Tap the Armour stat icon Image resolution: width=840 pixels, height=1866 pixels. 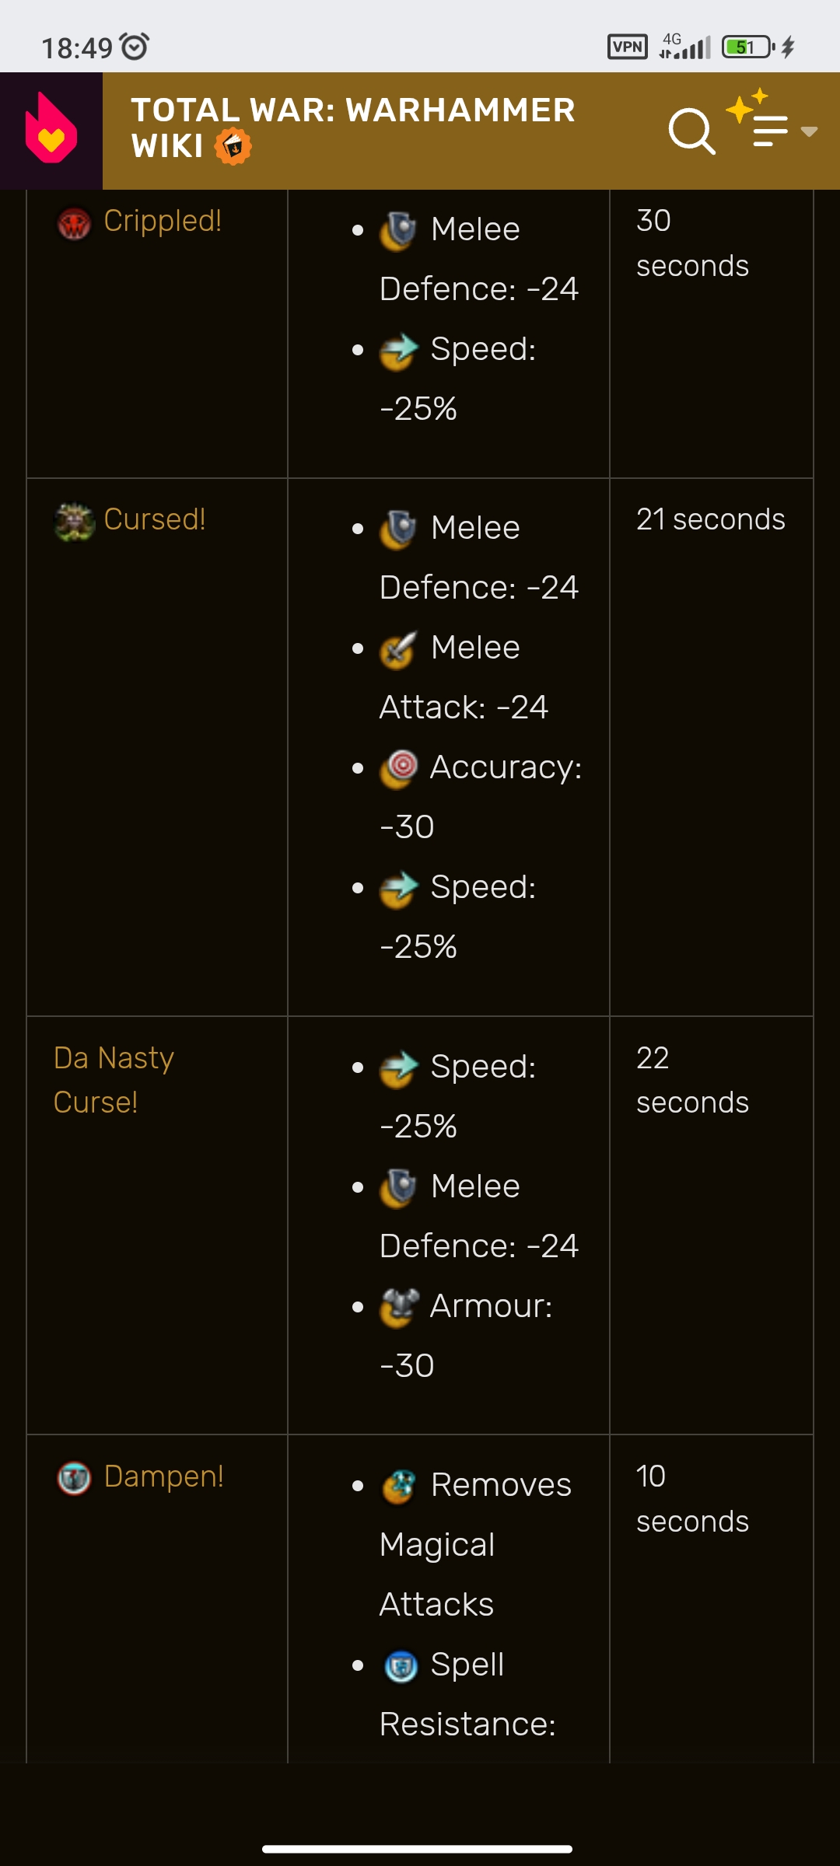399,1308
